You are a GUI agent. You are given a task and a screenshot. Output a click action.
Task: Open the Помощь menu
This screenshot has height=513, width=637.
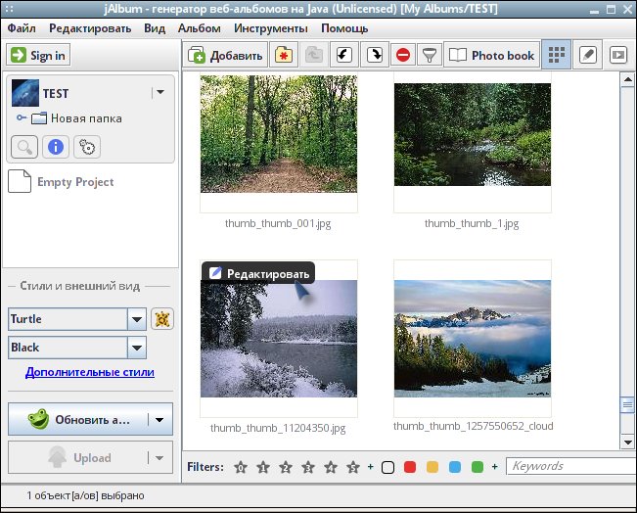(x=344, y=28)
